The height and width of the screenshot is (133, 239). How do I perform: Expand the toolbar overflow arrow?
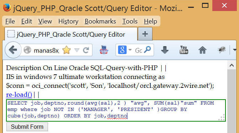pyautogui.click(x=235, y=50)
